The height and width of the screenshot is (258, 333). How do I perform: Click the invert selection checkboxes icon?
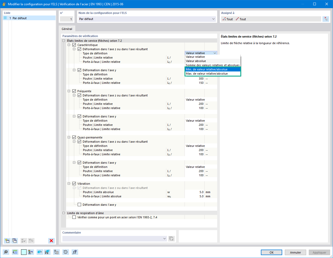[x=31, y=241]
